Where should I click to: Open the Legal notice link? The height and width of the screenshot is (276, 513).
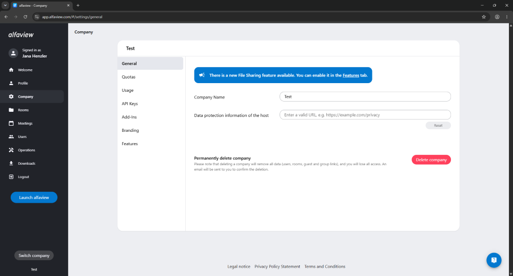point(239,267)
